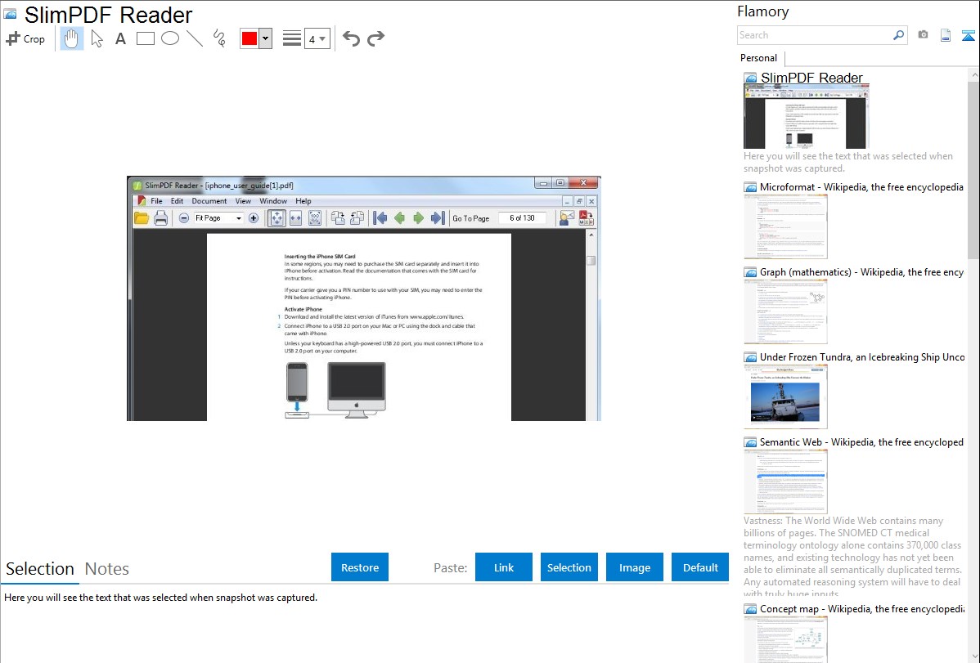Screen dimensions: 980x663
Task: Pick the rectangle shape tool
Action: tap(146, 38)
